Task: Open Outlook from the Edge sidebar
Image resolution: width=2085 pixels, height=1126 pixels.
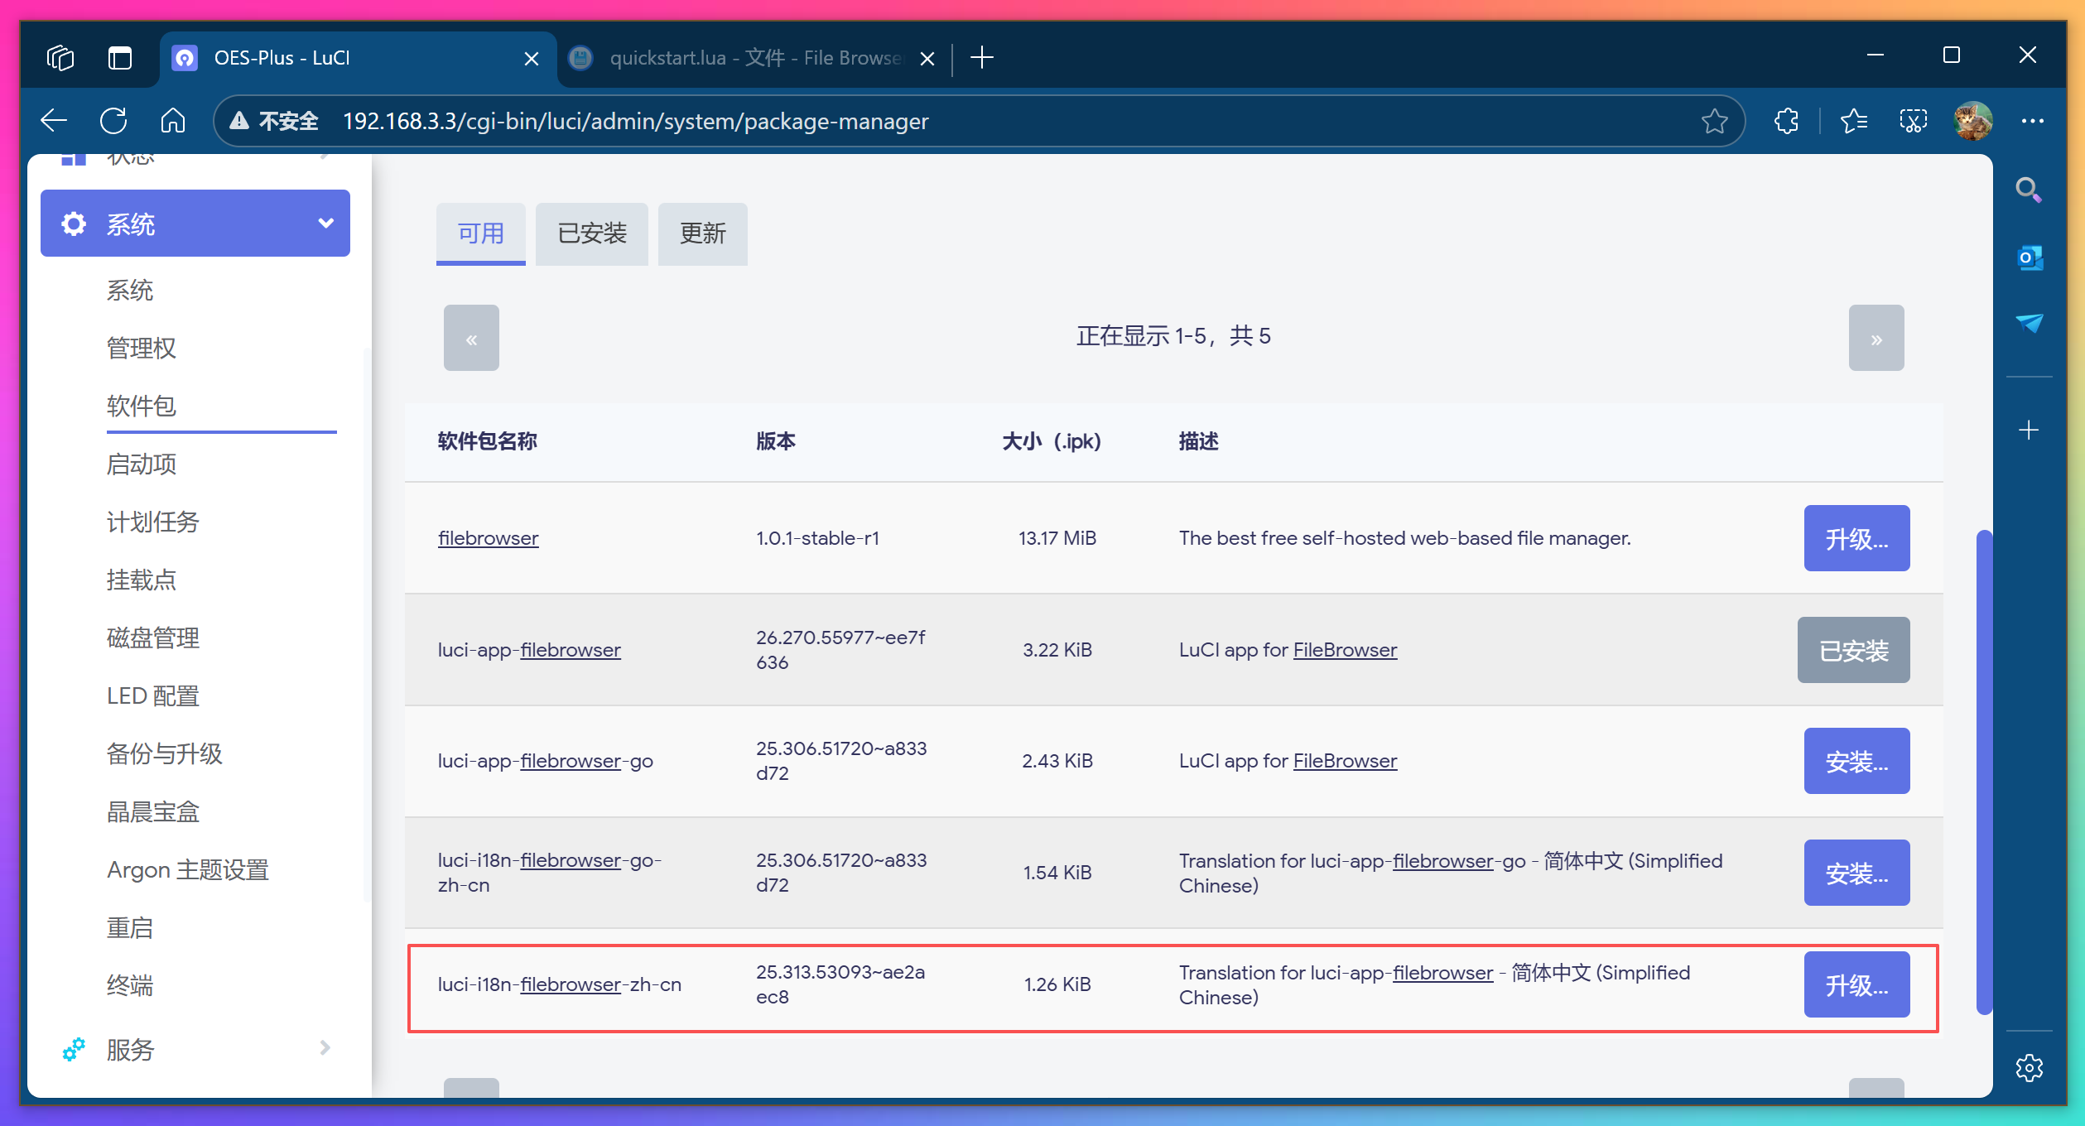Action: tap(2029, 257)
